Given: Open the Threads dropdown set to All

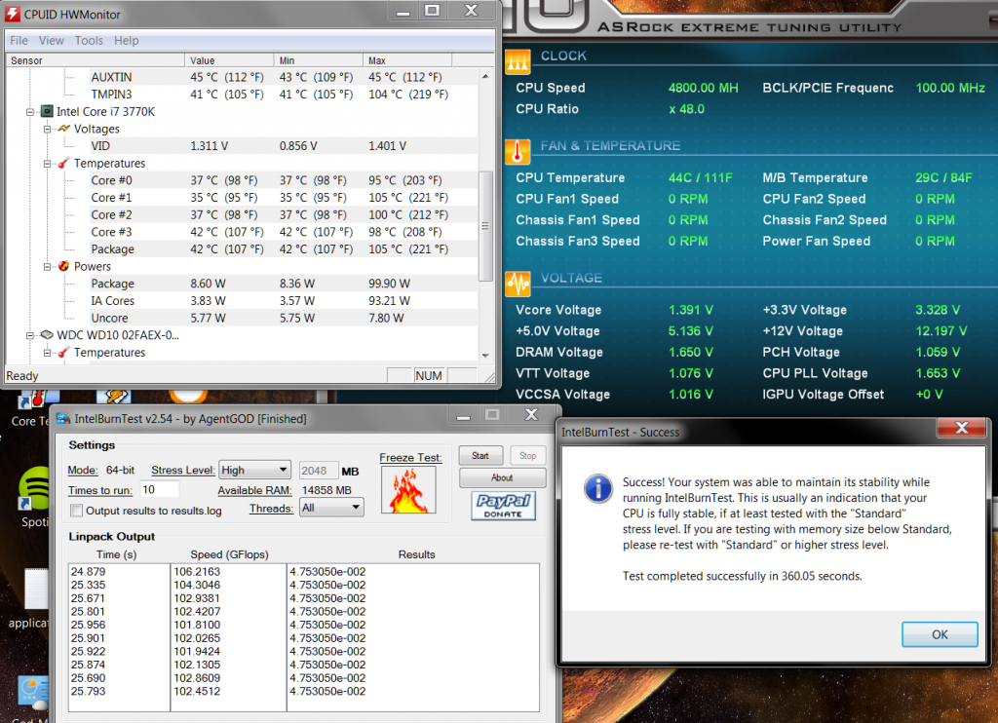Looking at the screenshot, I should [x=331, y=508].
